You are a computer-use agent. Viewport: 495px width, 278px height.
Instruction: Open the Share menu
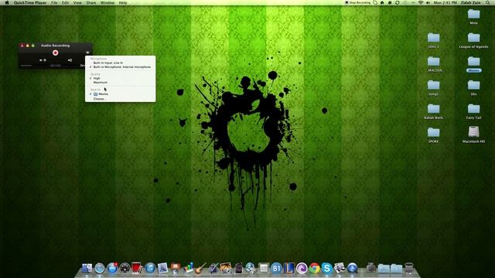pyautogui.click(x=91, y=2)
